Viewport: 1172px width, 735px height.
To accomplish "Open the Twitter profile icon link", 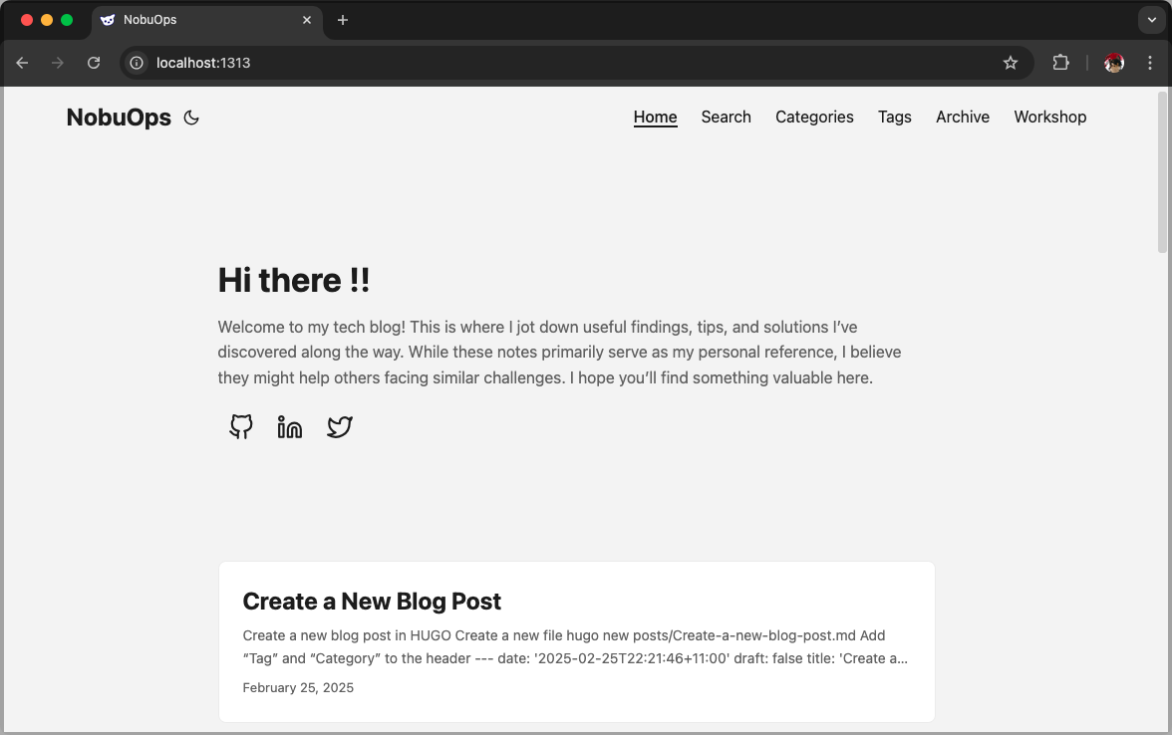I will pos(340,427).
